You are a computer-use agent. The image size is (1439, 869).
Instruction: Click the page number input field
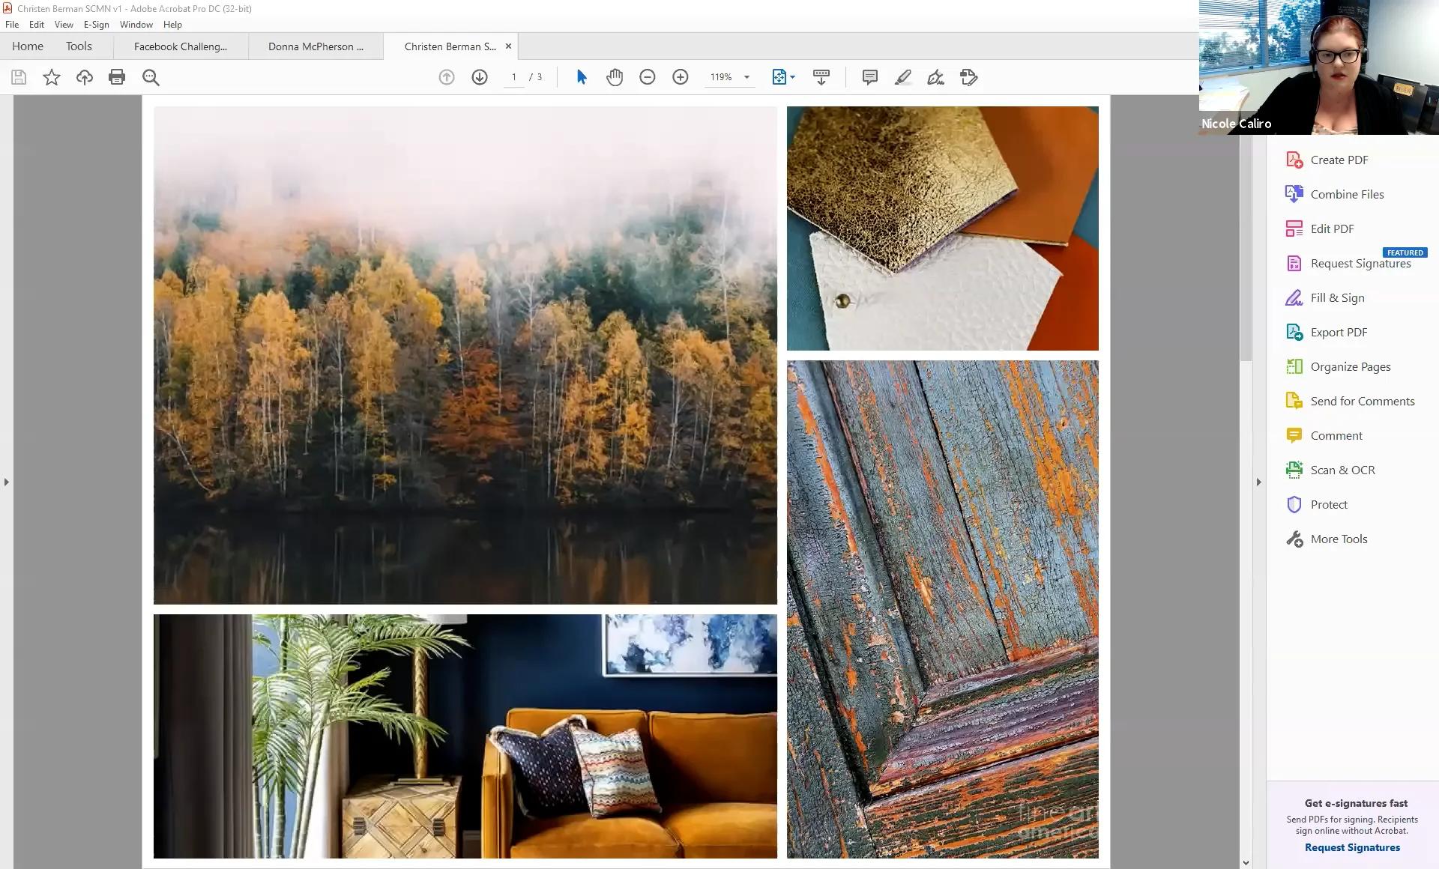click(514, 76)
